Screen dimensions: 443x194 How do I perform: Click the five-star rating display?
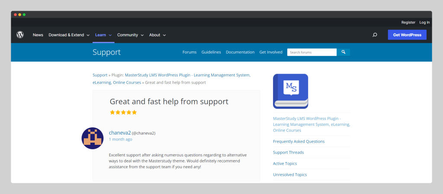(123, 113)
